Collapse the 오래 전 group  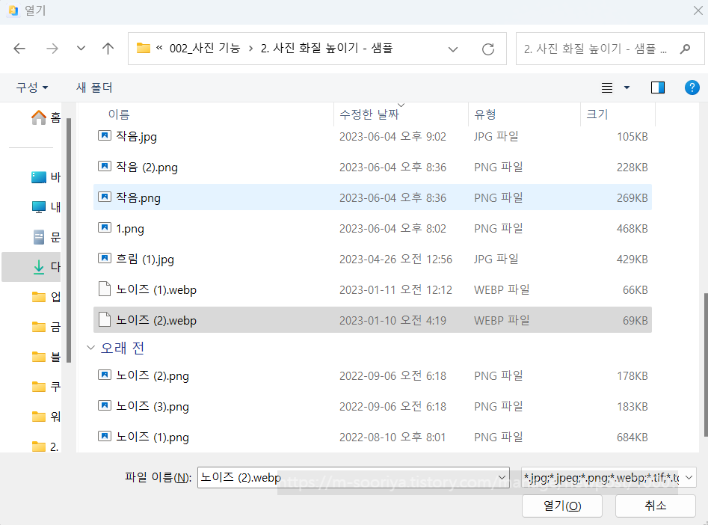(90, 348)
